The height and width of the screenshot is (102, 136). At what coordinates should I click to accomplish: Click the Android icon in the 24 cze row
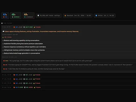click(x=24, y=83)
